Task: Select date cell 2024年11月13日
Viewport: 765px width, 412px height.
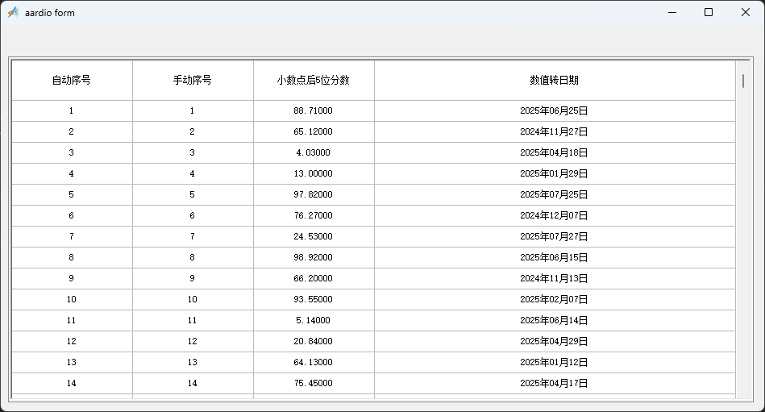Action: (x=555, y=279)
